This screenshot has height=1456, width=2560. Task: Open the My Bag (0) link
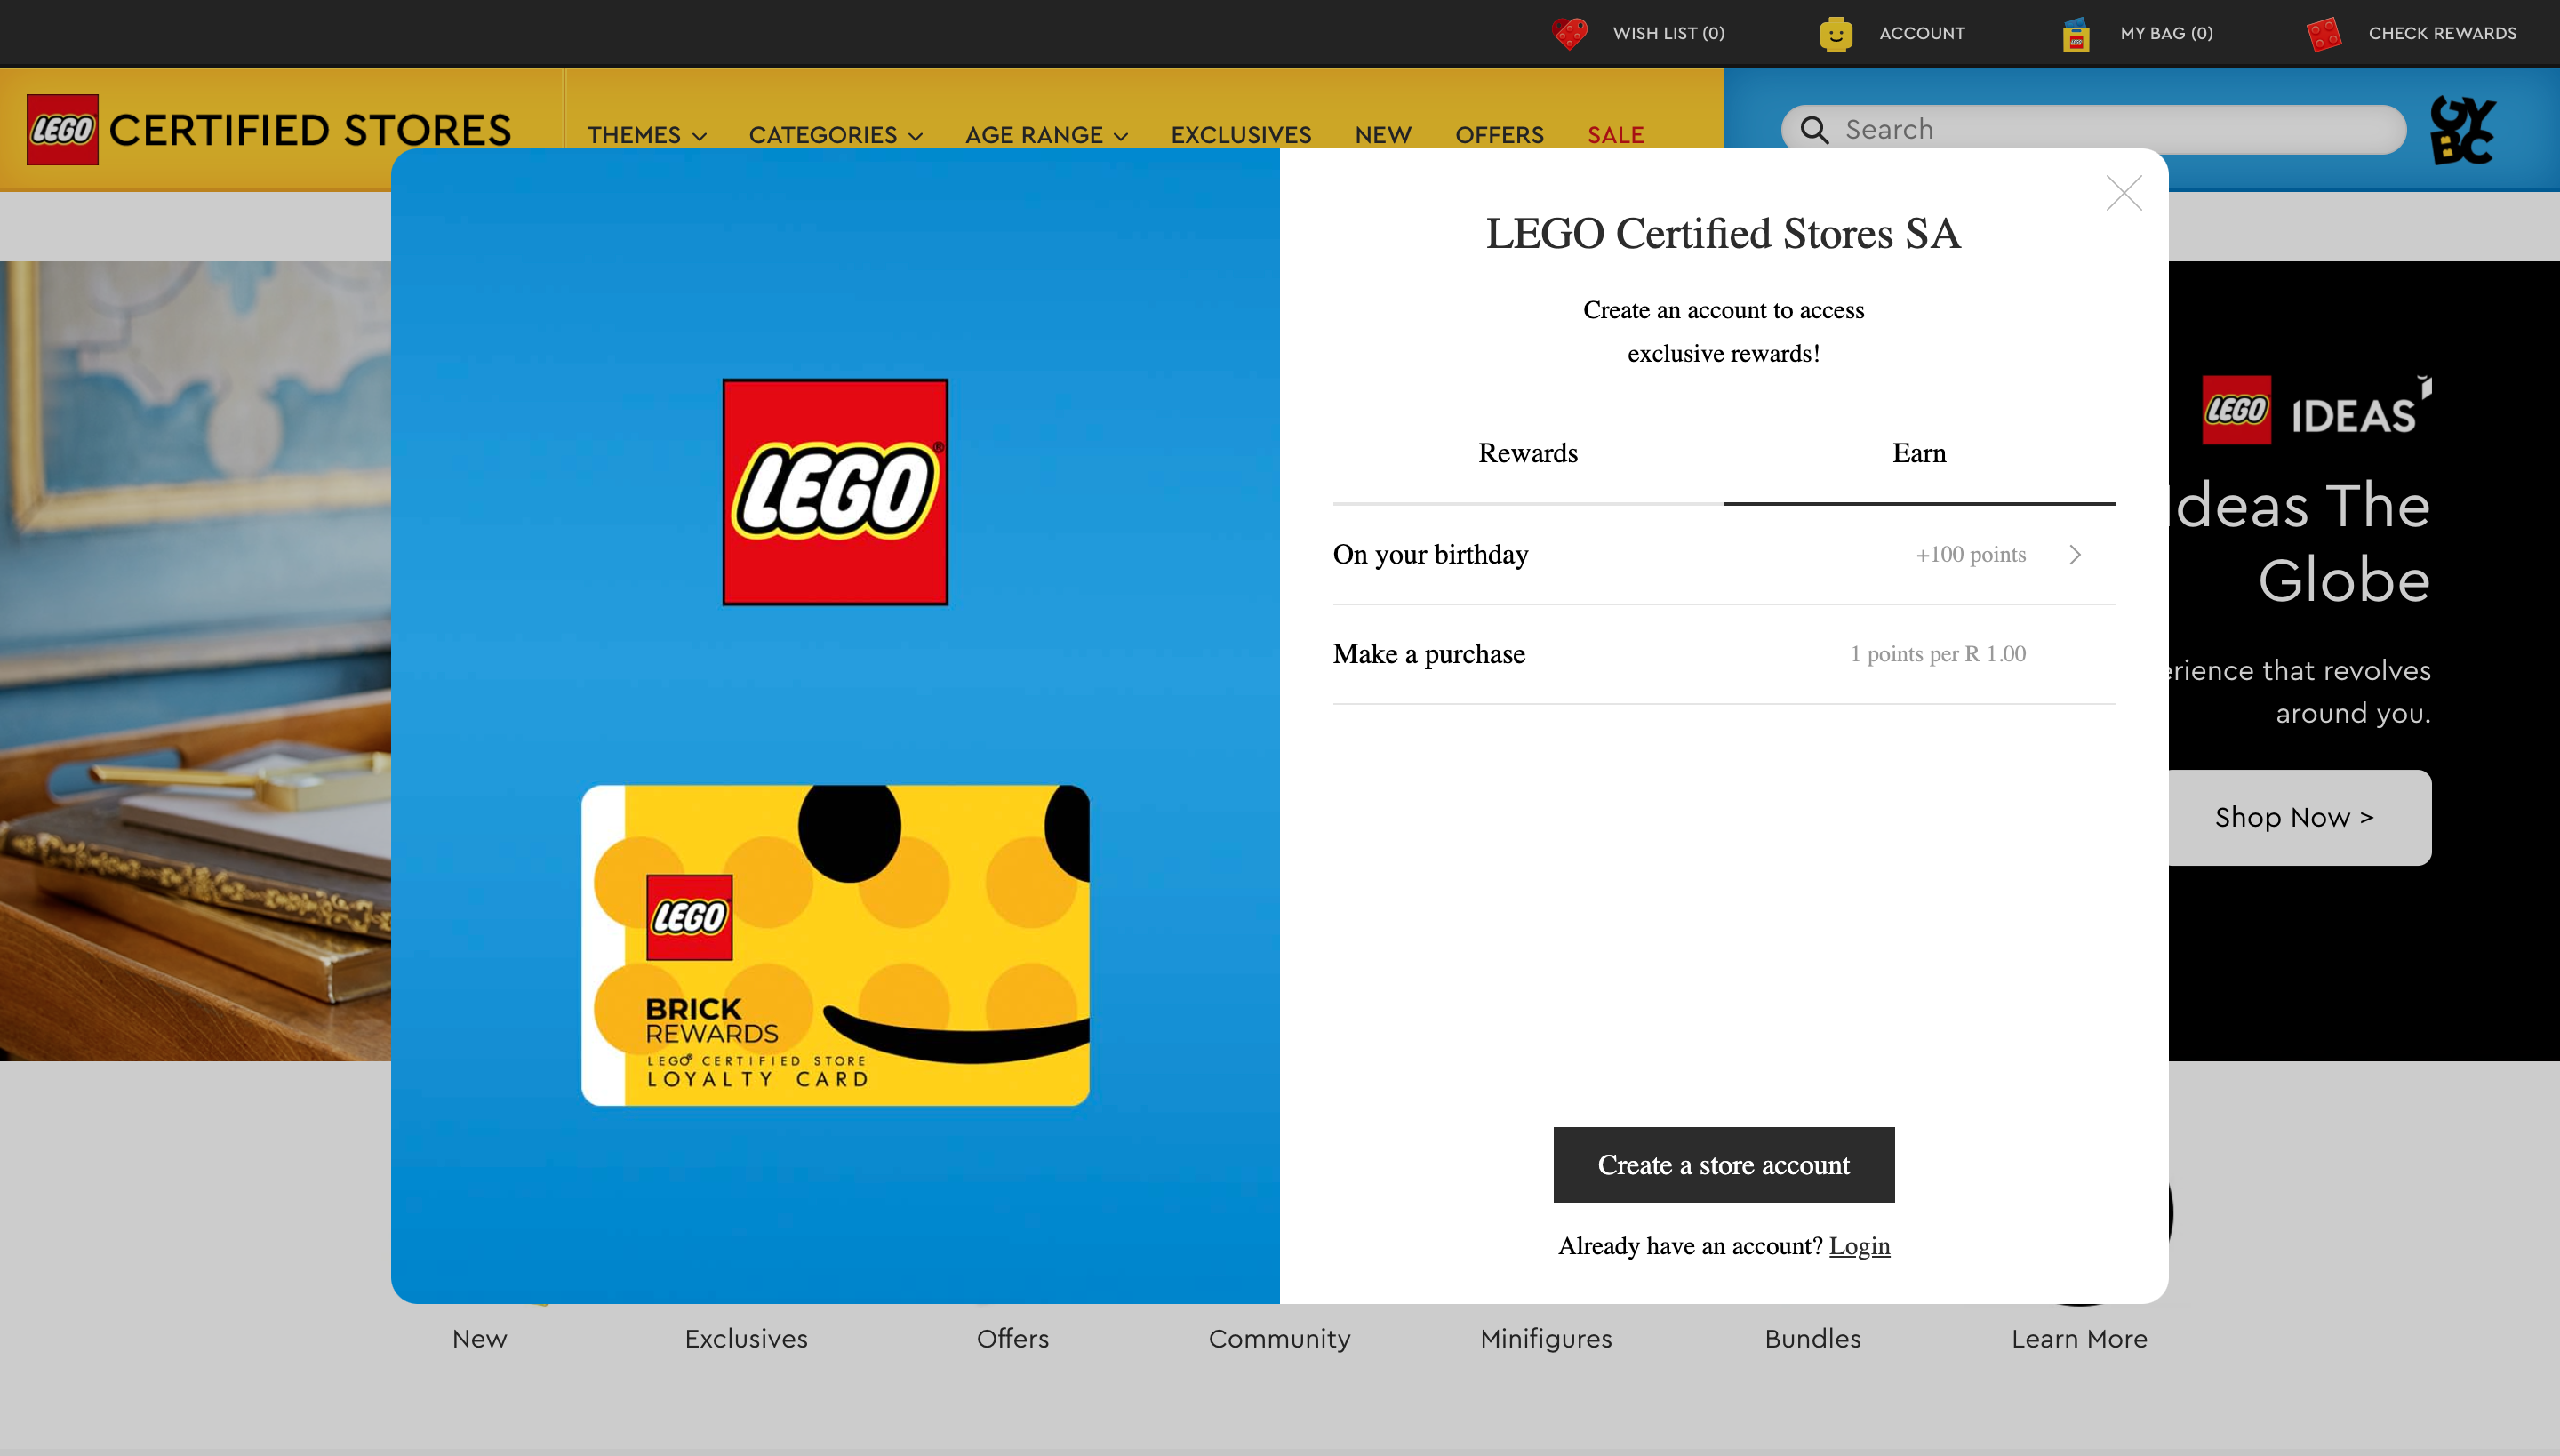2166,34
